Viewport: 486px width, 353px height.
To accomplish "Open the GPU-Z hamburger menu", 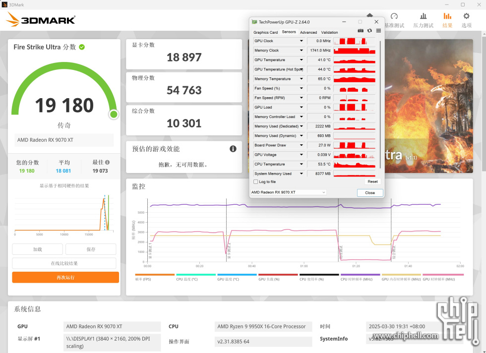I will click(378, 31).
